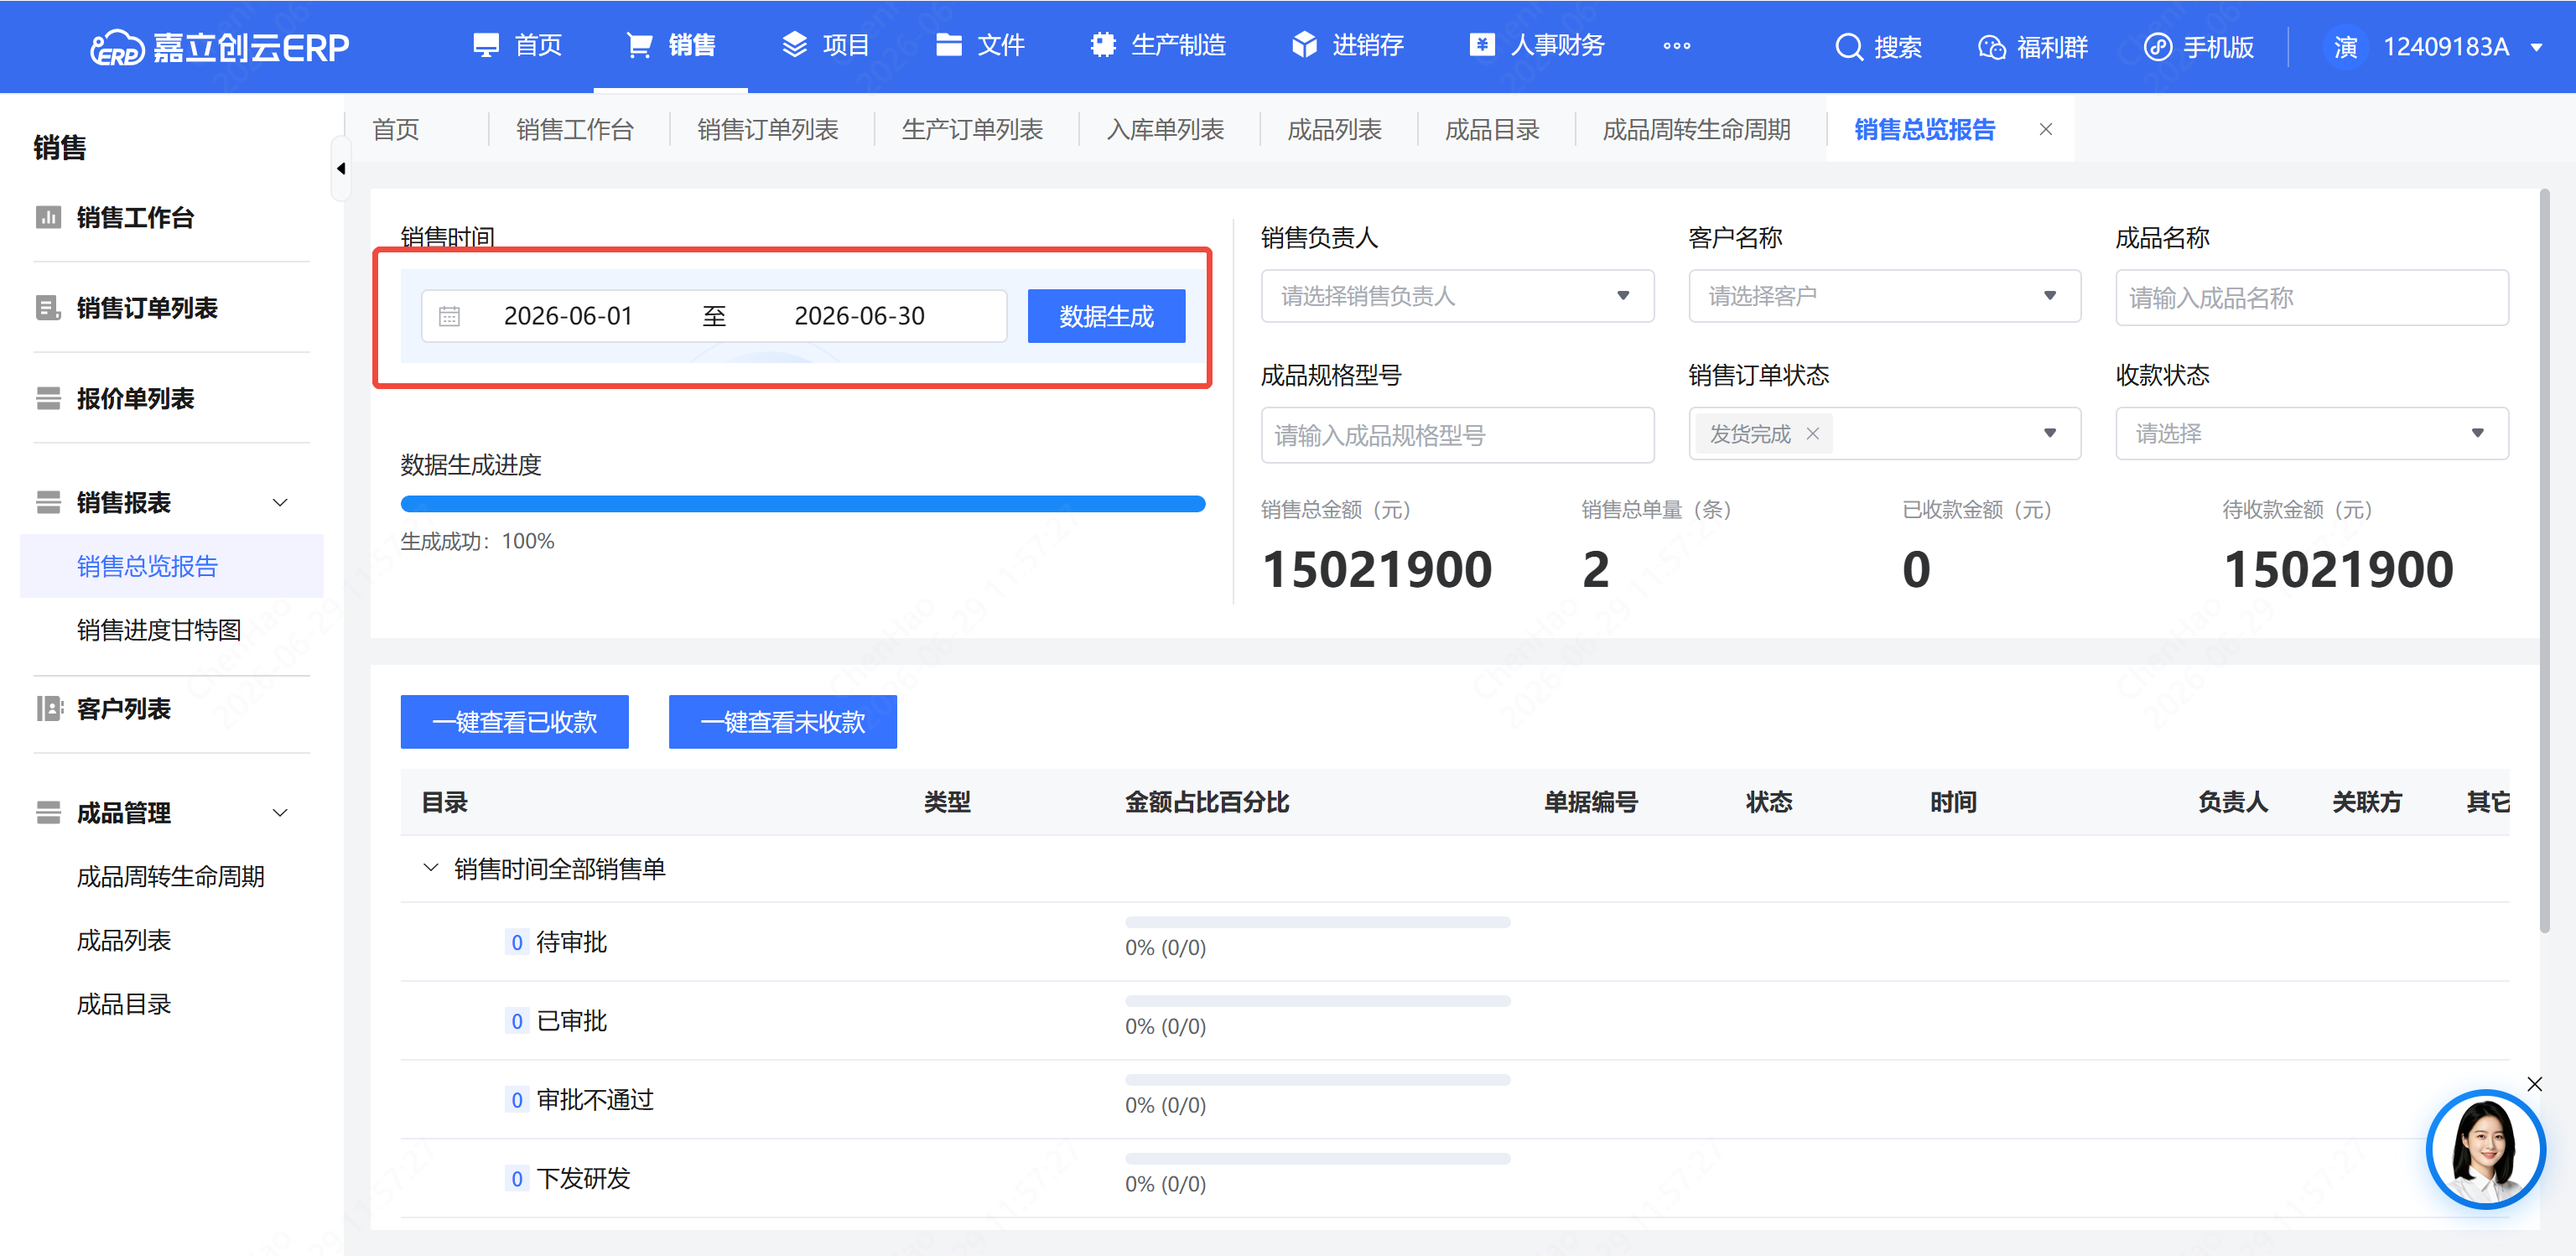This screenshot has width=2576, height=1256.
Task: Click the vertical page scrollbar
Action: 2545,560
